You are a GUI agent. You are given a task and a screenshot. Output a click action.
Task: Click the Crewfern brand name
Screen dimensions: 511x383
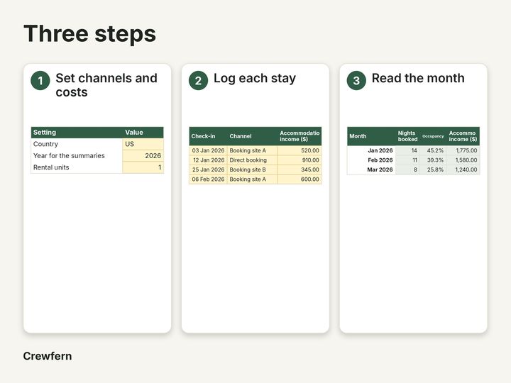tap(48, 356)
